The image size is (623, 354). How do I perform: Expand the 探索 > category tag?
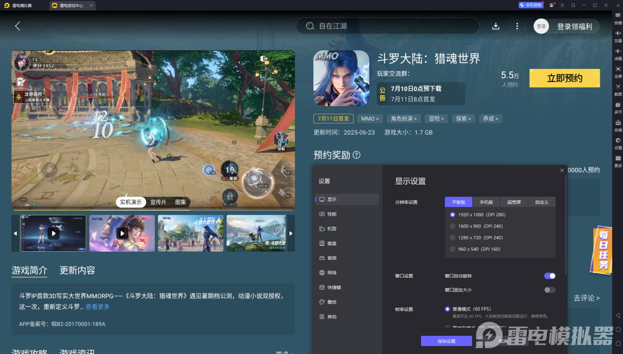click(463, 118)
